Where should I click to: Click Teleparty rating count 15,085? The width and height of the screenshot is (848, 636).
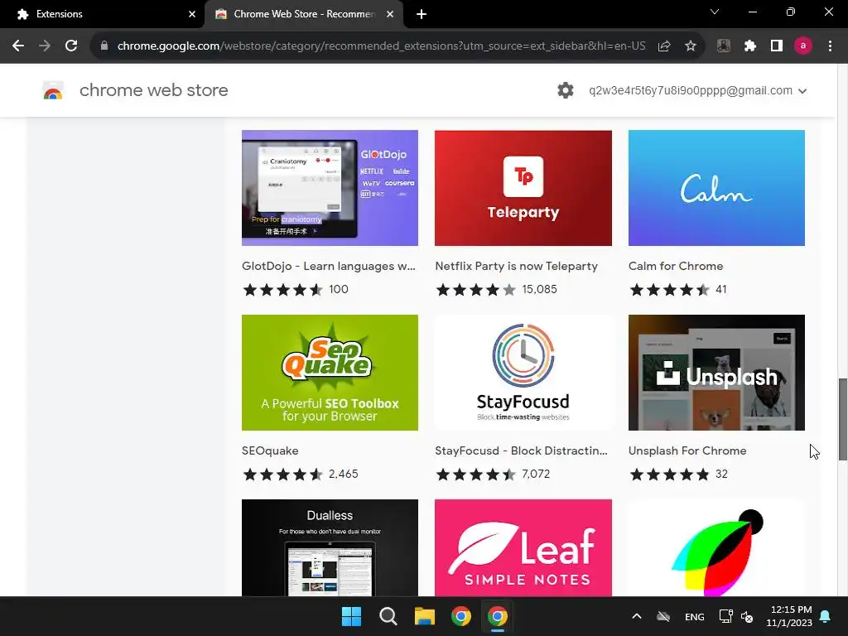(539, 289)
